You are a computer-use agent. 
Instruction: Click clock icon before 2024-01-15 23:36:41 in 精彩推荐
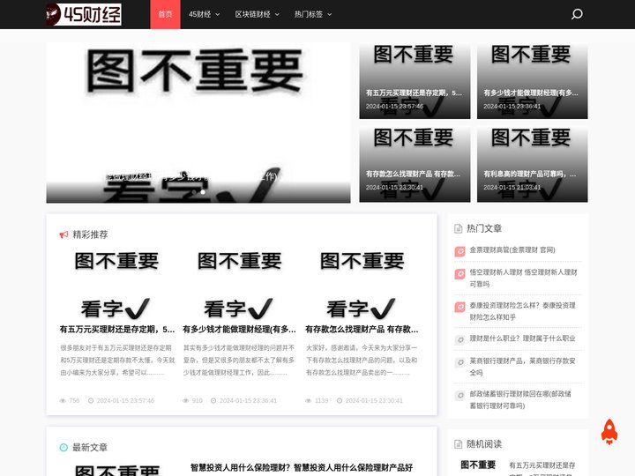tap(213, 401)
